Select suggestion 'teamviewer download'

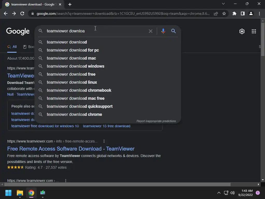(x=108, y=42)
